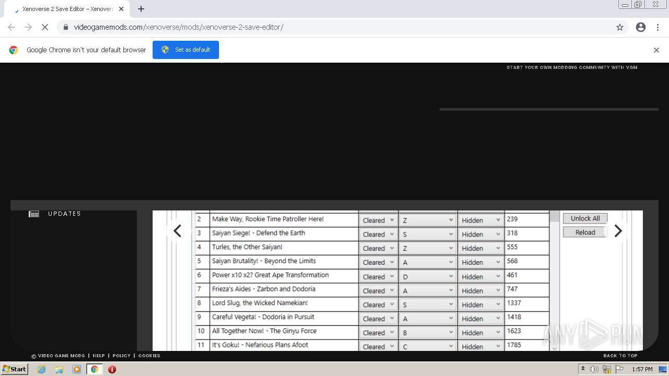Screen dimensions: 669x376
Task: Open the Chrome three-dot menu
Action: (658, 27)
